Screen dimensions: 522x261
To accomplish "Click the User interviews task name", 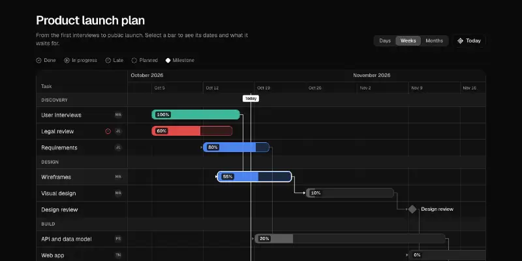I will click(61, 115).
